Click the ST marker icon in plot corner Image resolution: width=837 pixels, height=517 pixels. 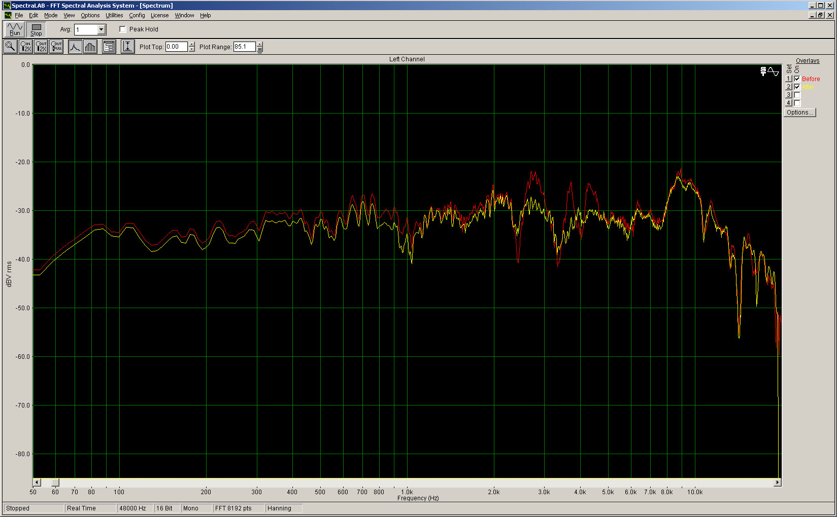[x=763, y=71]
